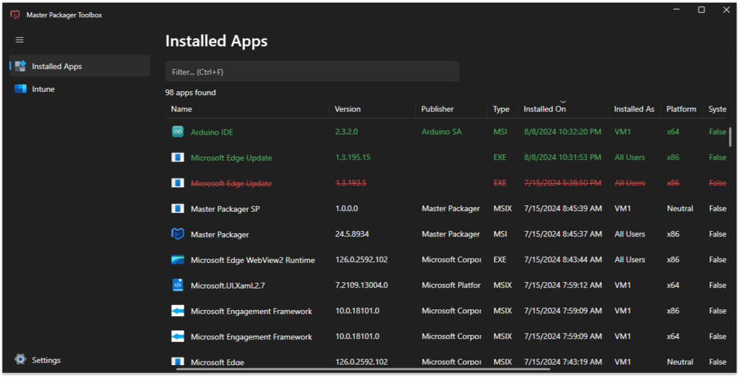739x377 pixels.
Task: Click Microsoft Platfor publisher cell
Action: pos(451,285)
